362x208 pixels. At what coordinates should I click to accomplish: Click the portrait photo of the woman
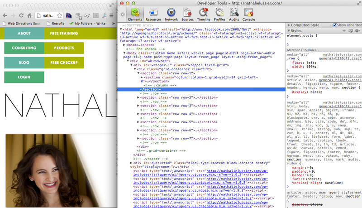point(52,170)
